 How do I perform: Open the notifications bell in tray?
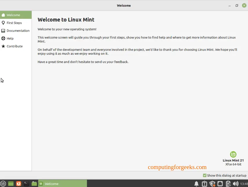tap(196, 184)
